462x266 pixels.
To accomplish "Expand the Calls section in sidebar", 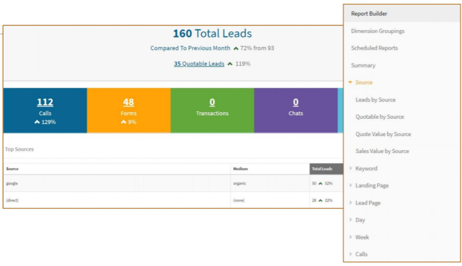I will pyautogui.click(x=361, y=254).
